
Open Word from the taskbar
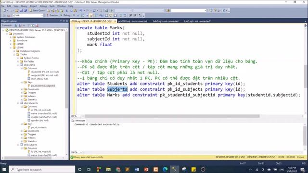tap(137, 170)
